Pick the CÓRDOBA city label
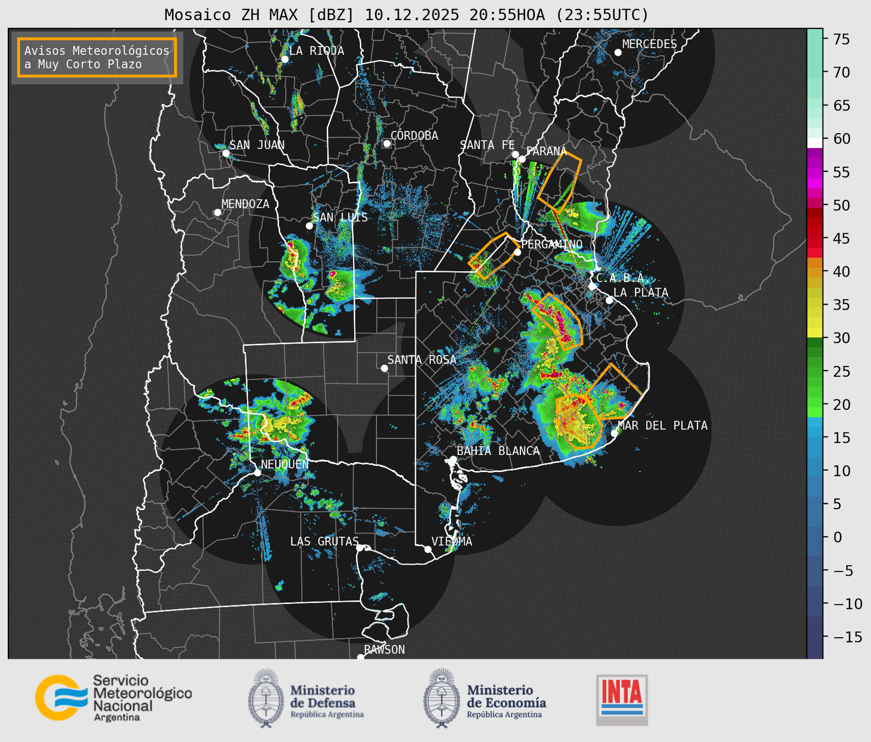This screenshot has height=742, width=871. pos(414,136)
